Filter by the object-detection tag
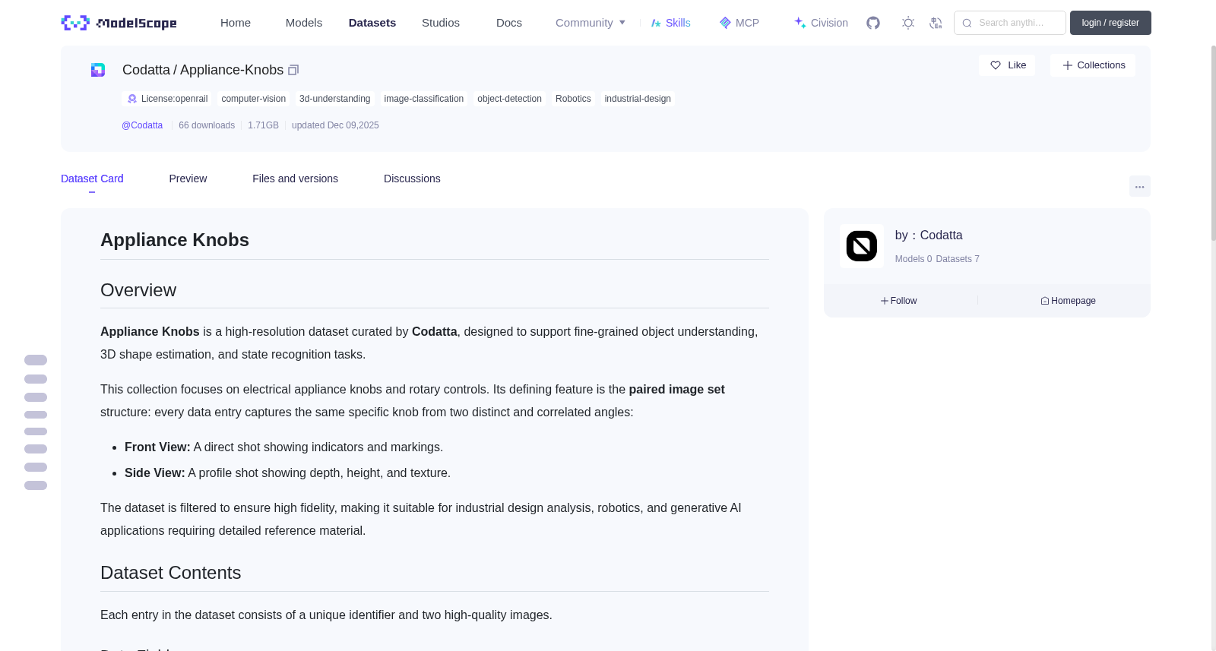 [x=509, y=99]
